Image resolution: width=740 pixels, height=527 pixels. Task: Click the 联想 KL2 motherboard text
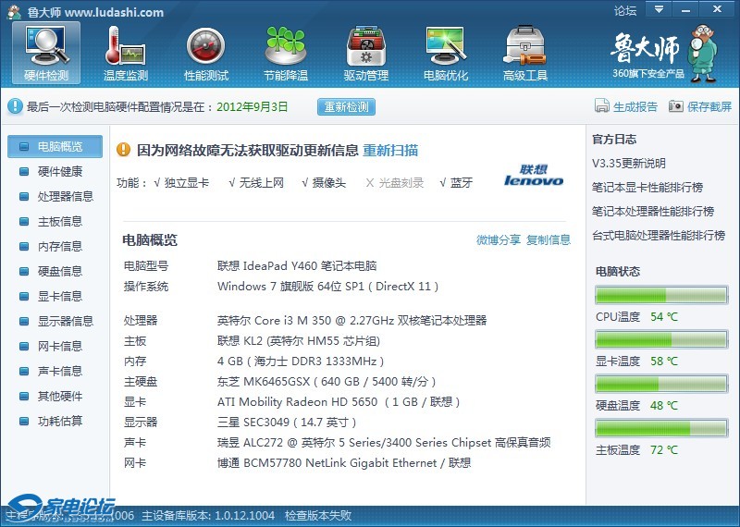coord(299,341)
